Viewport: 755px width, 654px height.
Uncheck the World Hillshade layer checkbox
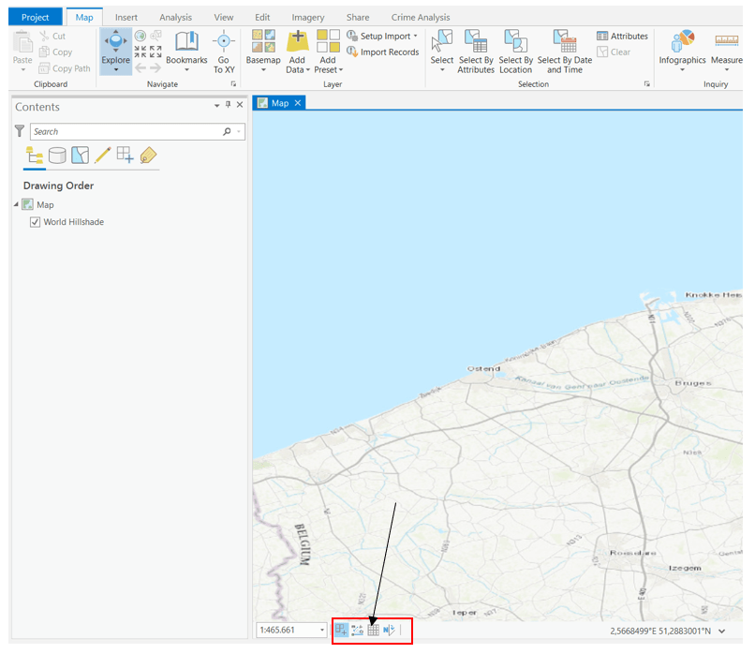pos(36,222)
